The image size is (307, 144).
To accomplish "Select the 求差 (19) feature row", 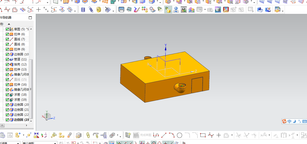I will pos(17,100).
